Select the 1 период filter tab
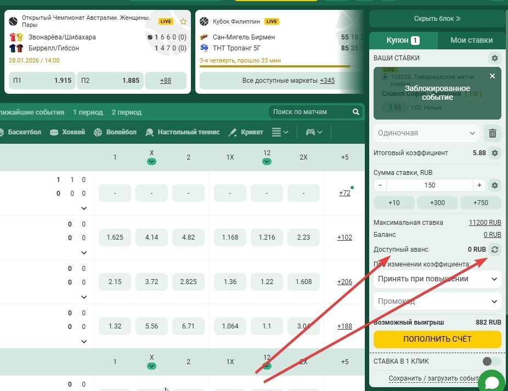The width and height of the screenshot is (508, 391). click(x=88, y=112)
